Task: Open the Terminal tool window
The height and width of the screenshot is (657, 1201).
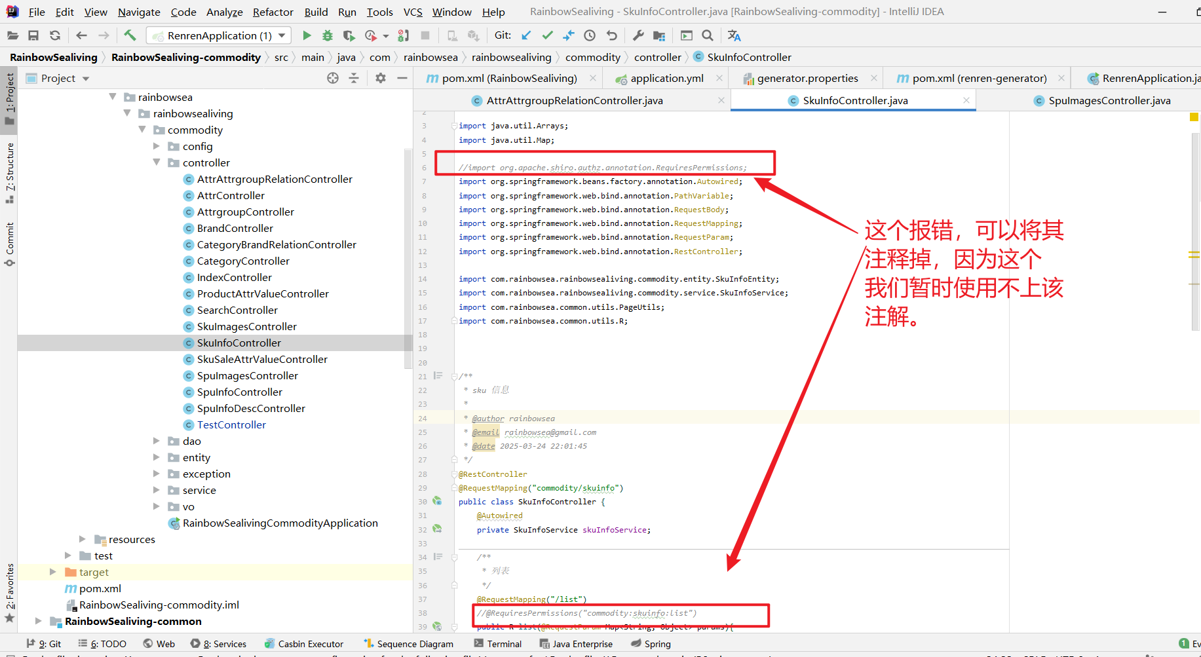Action: click(x=497, y=644)
